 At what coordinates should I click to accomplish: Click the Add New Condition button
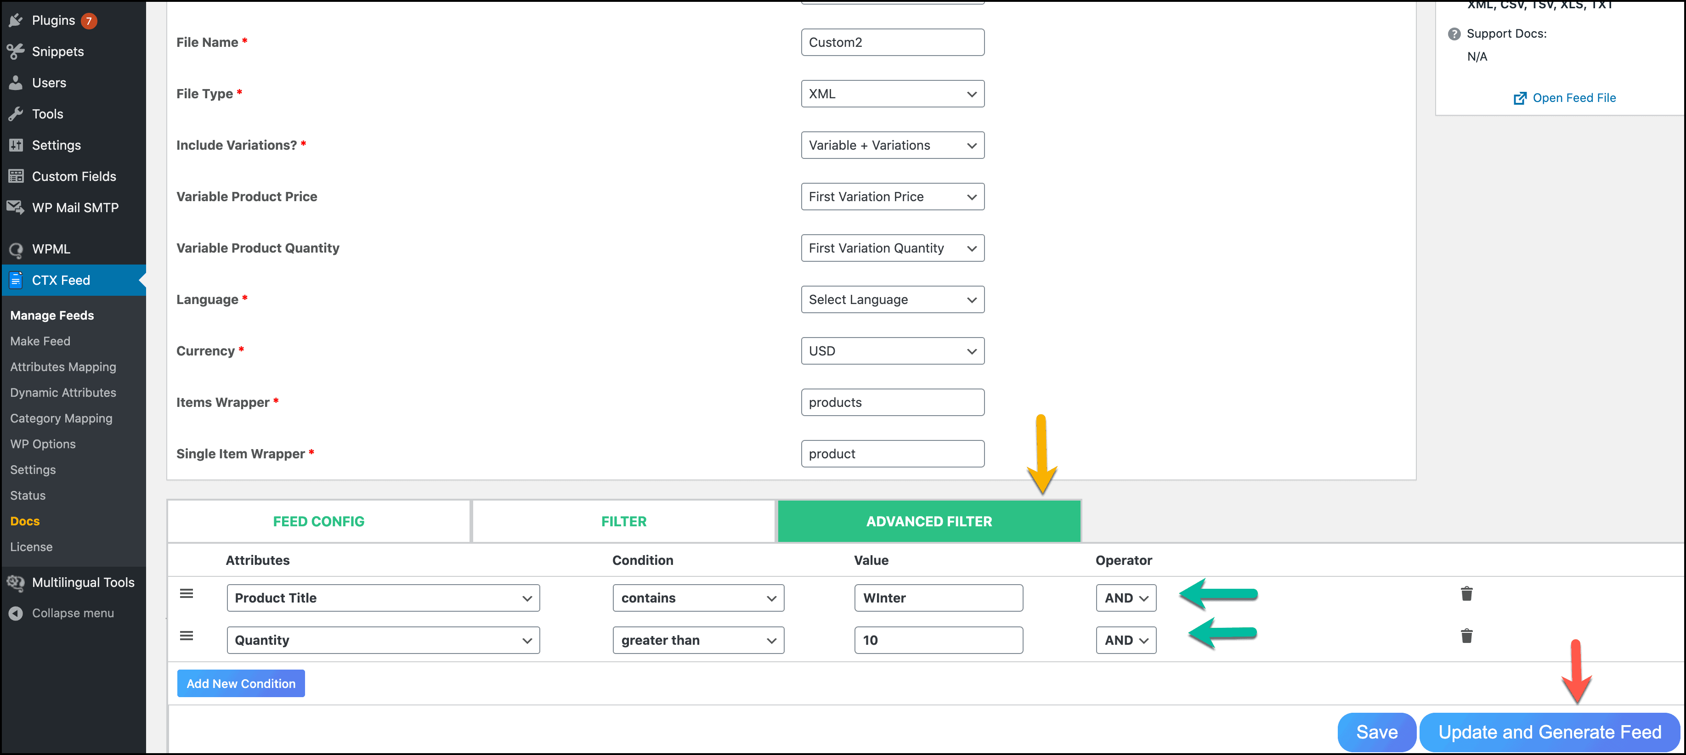[x=241, y=683]
